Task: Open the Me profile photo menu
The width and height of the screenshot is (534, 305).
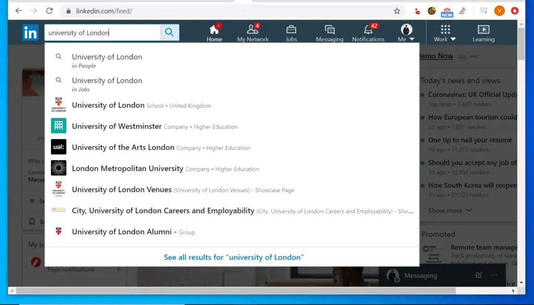Action: coord(406,29)
